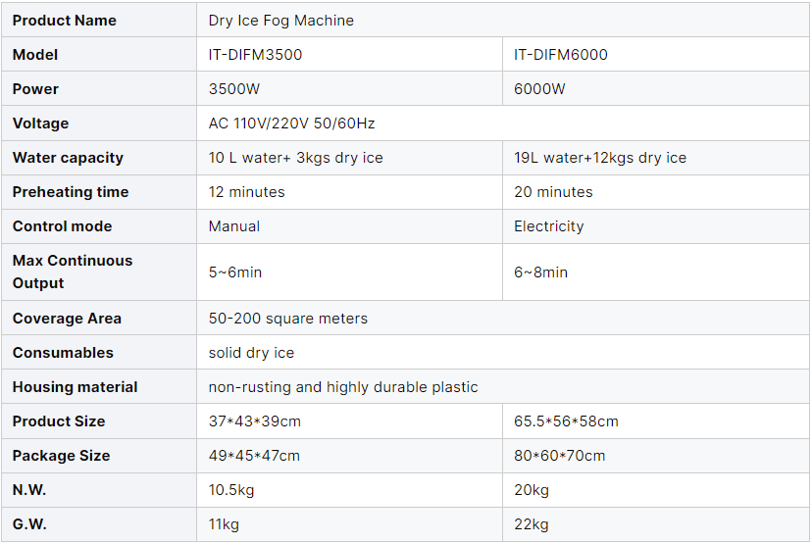Select the Dry Ice Fog Machine text
This screenshot has width=812, height=544.
pyautogui.click(x=281, y=21)
